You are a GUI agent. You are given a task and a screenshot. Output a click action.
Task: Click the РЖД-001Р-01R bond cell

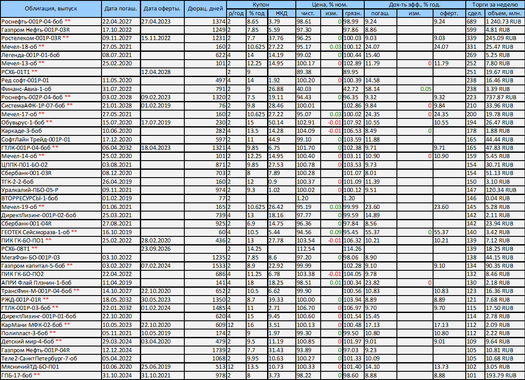coord(50,299)
